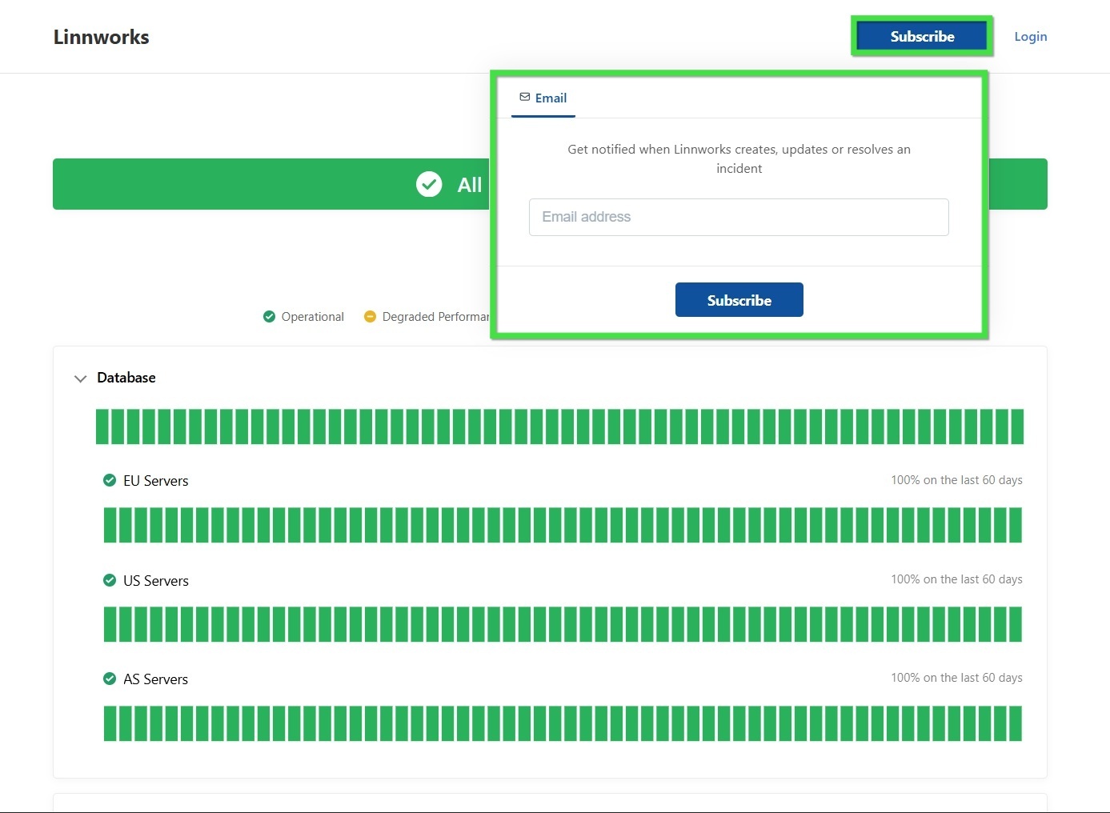1110x813 pixels.
Task: Click the EU Servers uptime history bar
Action: coord(563,525)
